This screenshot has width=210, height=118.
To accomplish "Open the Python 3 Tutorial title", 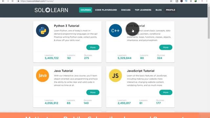I will coord(67,26).
